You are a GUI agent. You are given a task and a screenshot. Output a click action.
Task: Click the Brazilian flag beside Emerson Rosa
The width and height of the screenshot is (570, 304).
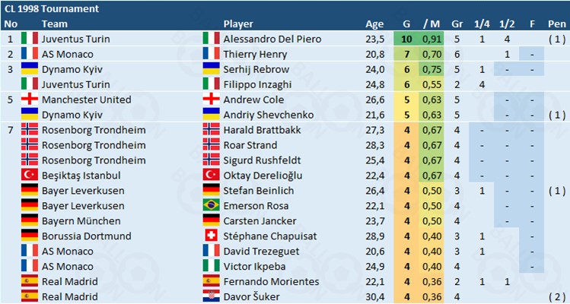212,205
